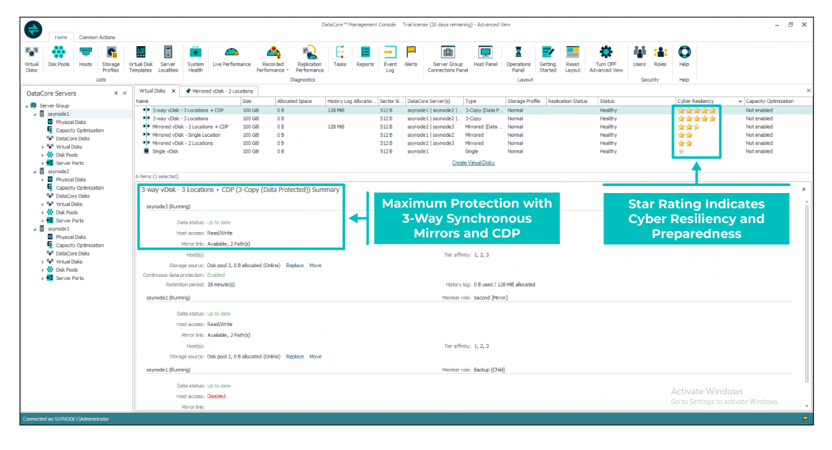Click Replace for Disk pool 3

pos(295,265)
